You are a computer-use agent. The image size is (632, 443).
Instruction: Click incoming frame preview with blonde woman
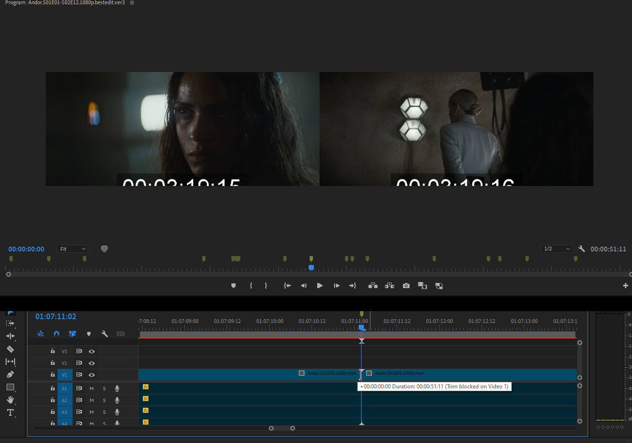pos(456,129)
